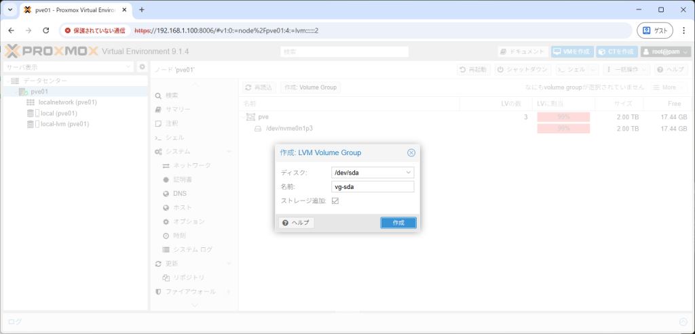Expand the ファイアウォール menu section
This screenshot has height=334, width=695.
click(x=229, y=291)
